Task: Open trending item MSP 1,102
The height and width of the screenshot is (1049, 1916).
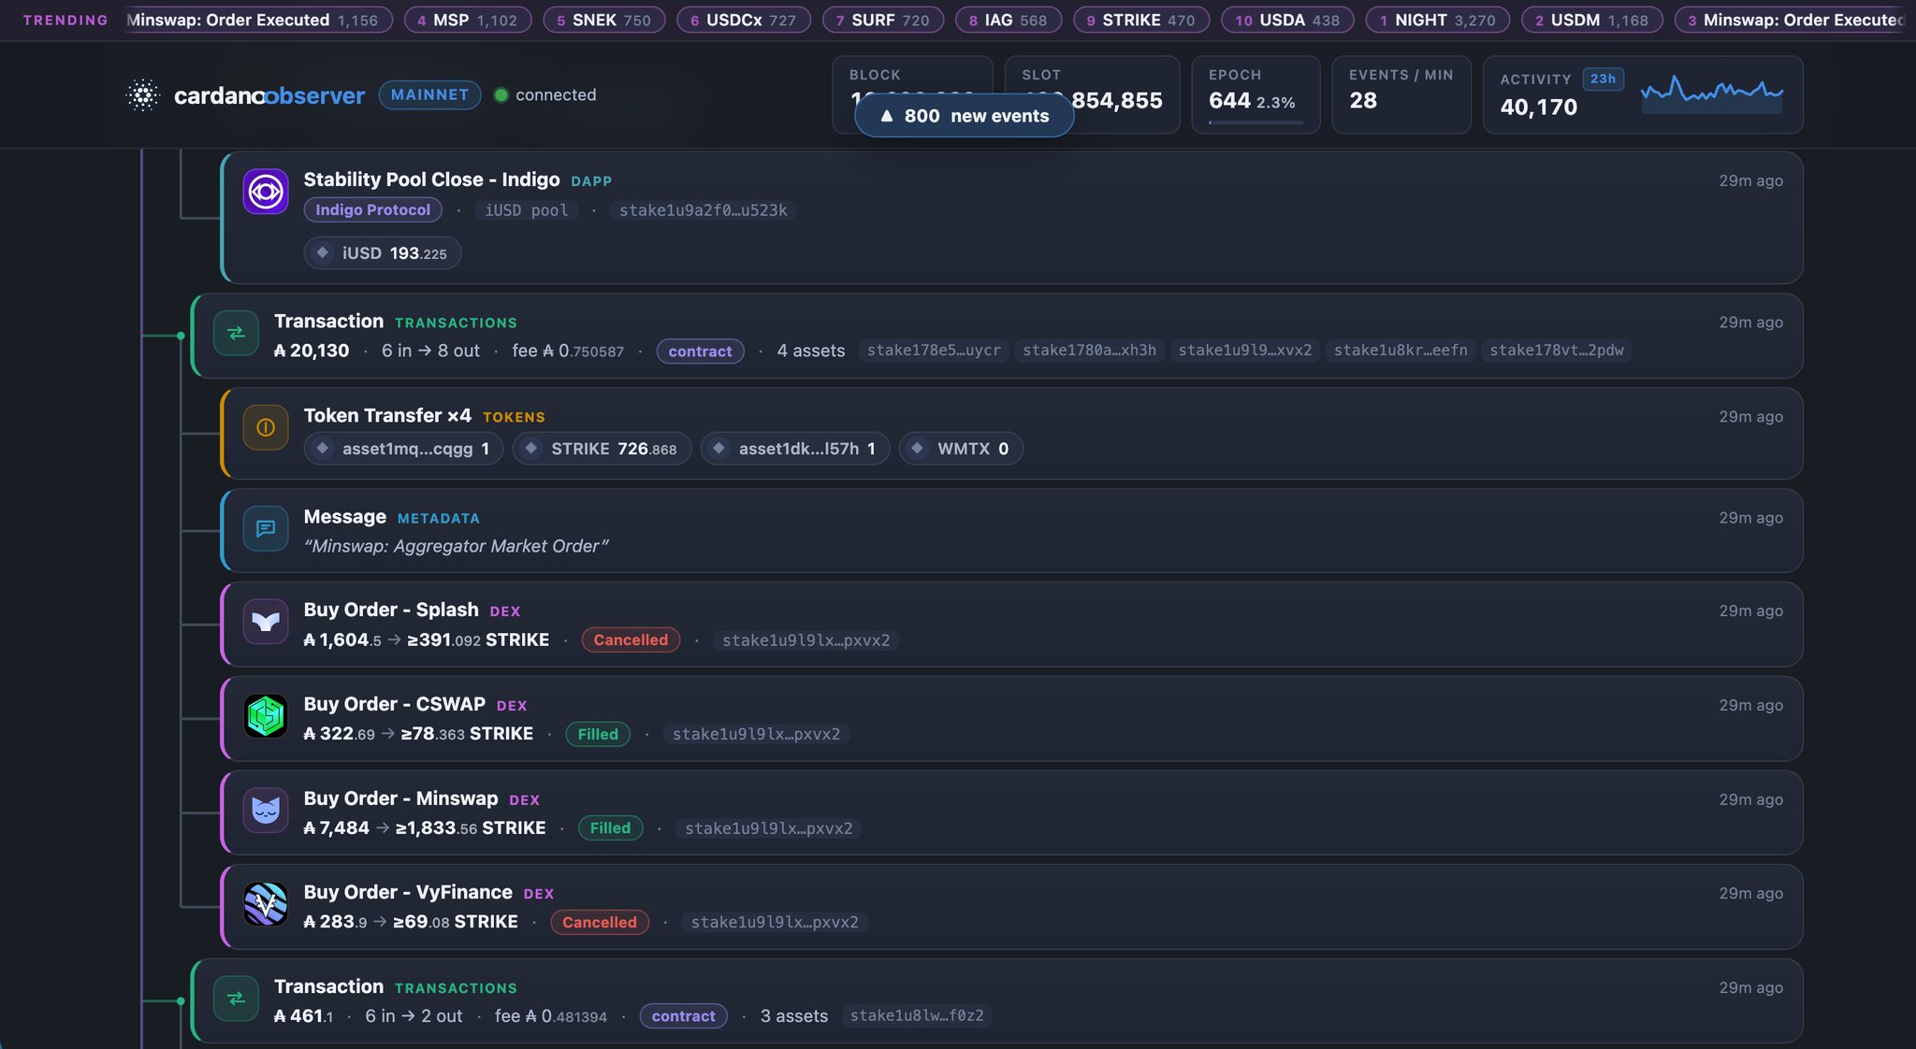Action: (x=468, y=20)
